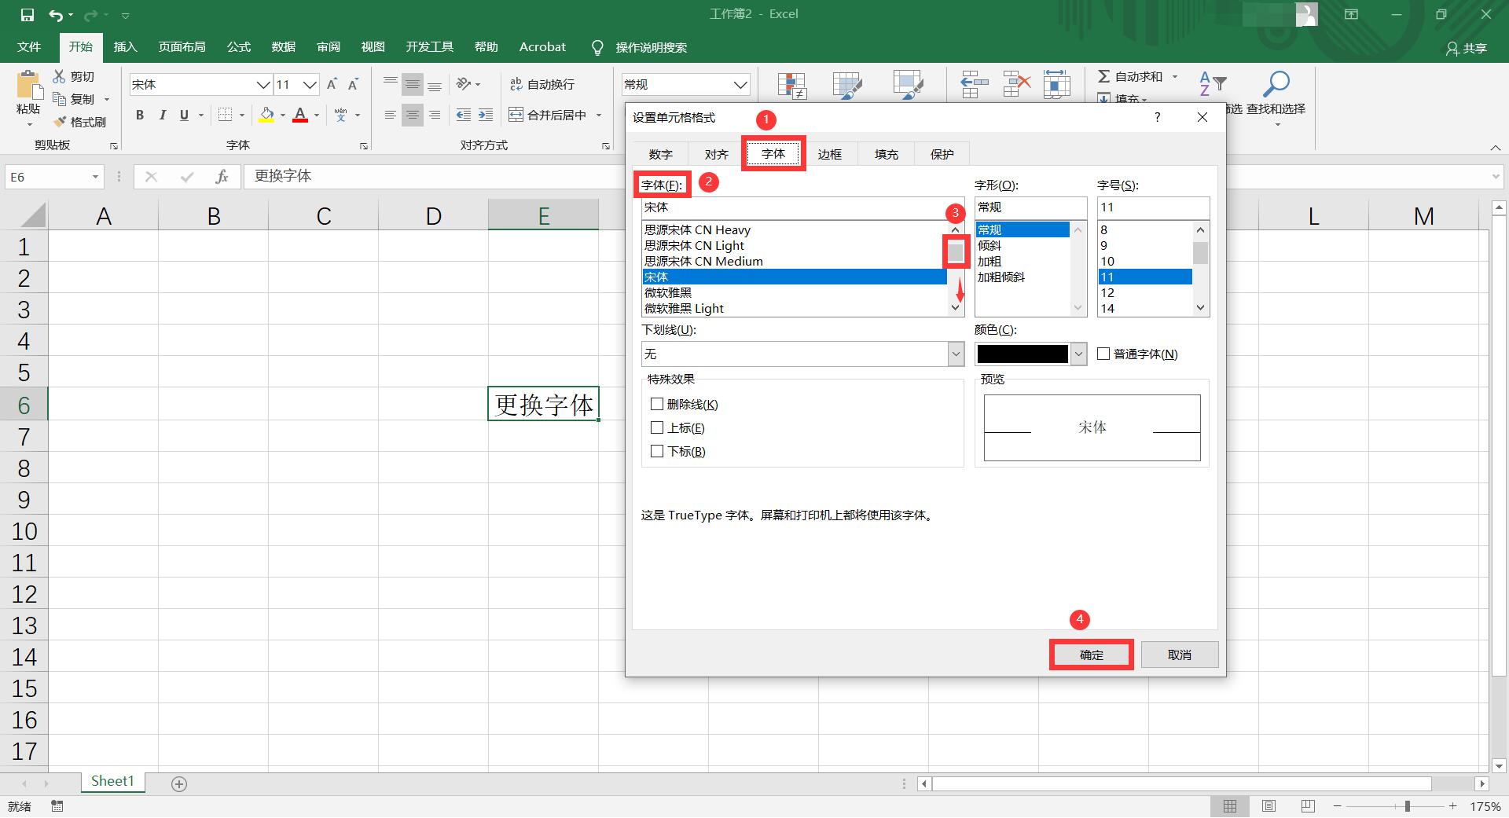
Task: Click the fill color paint bucket icon
Action: [x=266, y=116]
